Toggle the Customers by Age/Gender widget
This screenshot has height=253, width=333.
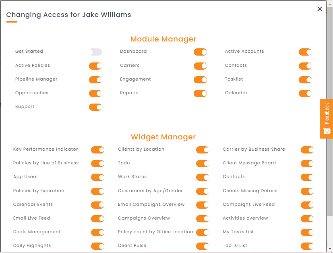pyautogui.click(x=203, y=191)
